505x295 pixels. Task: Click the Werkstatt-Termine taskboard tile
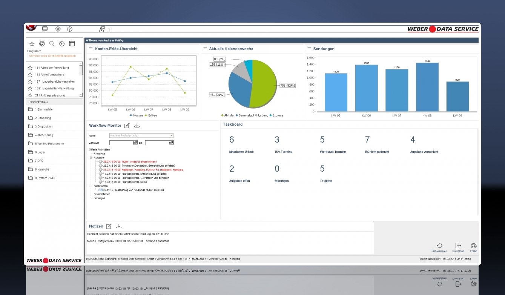(x=333, y=145)
